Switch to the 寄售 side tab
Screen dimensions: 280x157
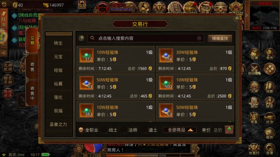[32, 67]
